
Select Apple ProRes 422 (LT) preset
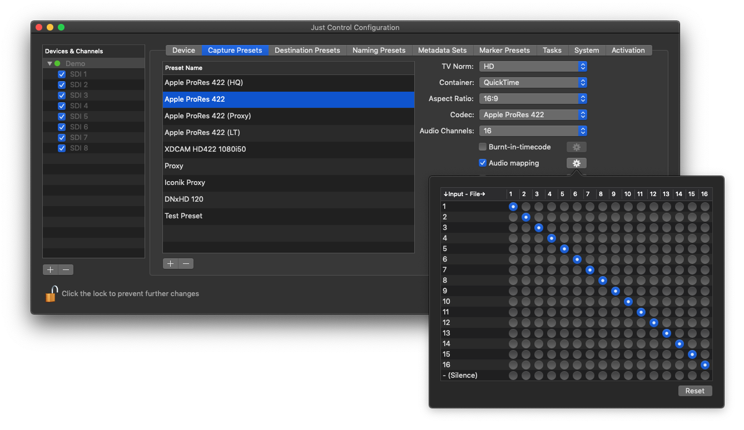[x=289, y=133]
